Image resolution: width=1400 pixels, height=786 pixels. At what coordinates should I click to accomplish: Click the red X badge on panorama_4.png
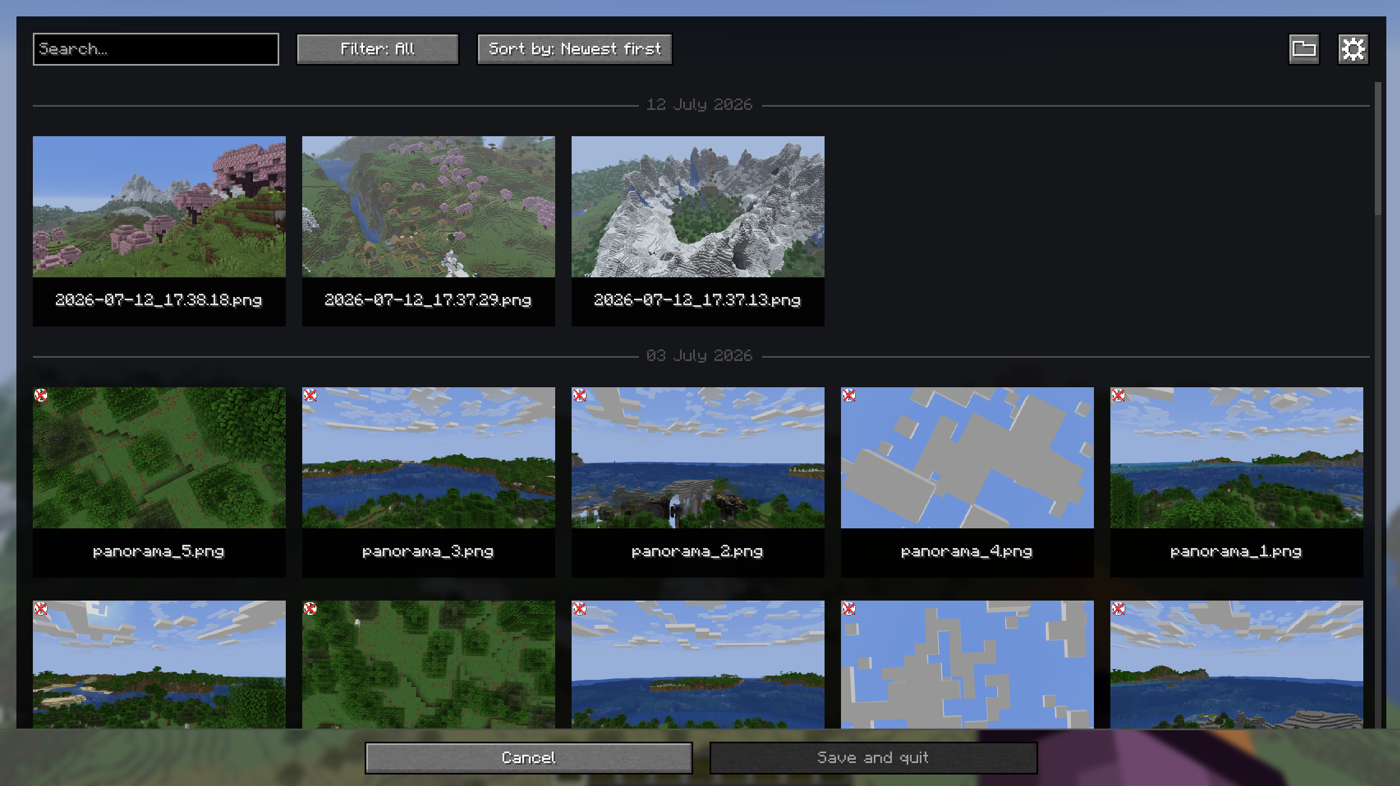pyautogui.click(x=849, y=395)
